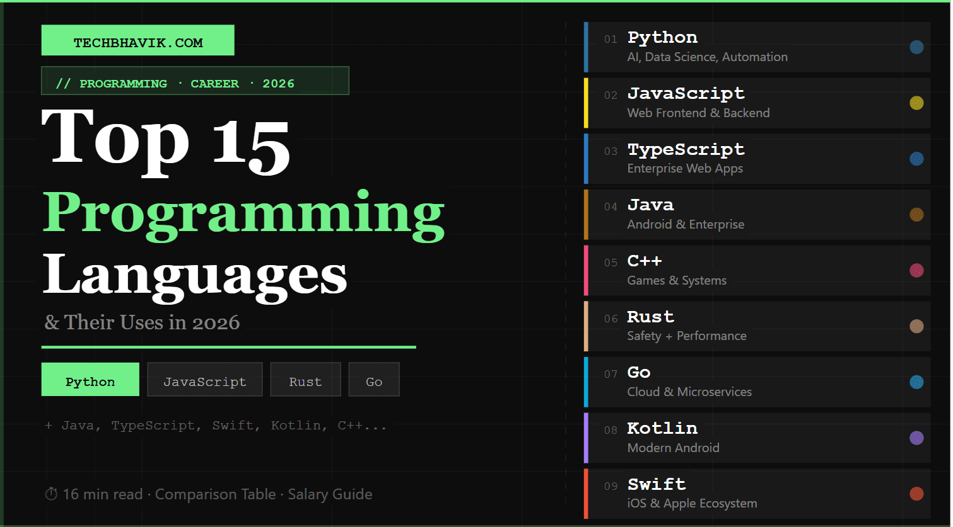Click the stopwatch icon beside 16 min read
The height and width of the screenshot is (527, 953).
[x=52, y=494]
